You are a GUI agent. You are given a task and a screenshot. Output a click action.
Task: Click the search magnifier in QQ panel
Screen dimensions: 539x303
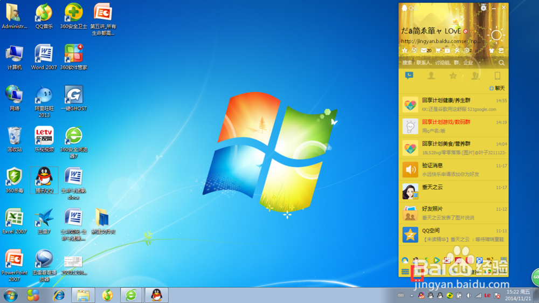pyautogui.click(x=501, y=63)
